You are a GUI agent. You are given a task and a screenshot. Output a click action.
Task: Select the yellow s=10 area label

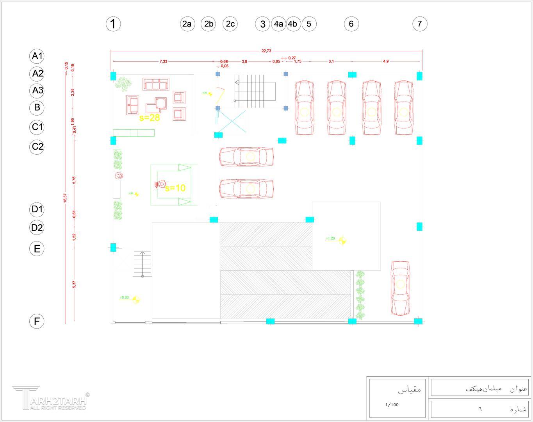pyautogui.click(x=175, y=188)
